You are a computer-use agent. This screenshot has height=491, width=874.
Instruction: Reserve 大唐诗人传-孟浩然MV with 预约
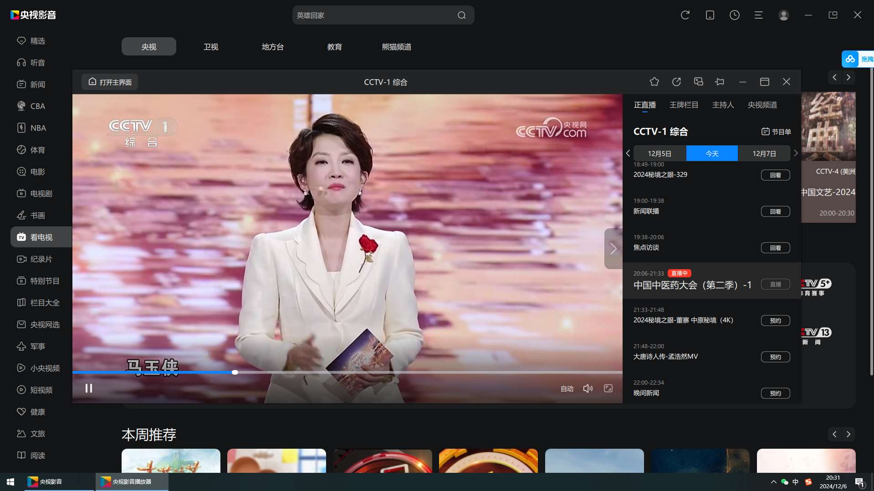775,357
